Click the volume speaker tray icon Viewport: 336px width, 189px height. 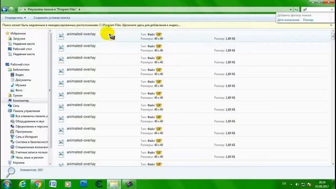tap(297, 184)
